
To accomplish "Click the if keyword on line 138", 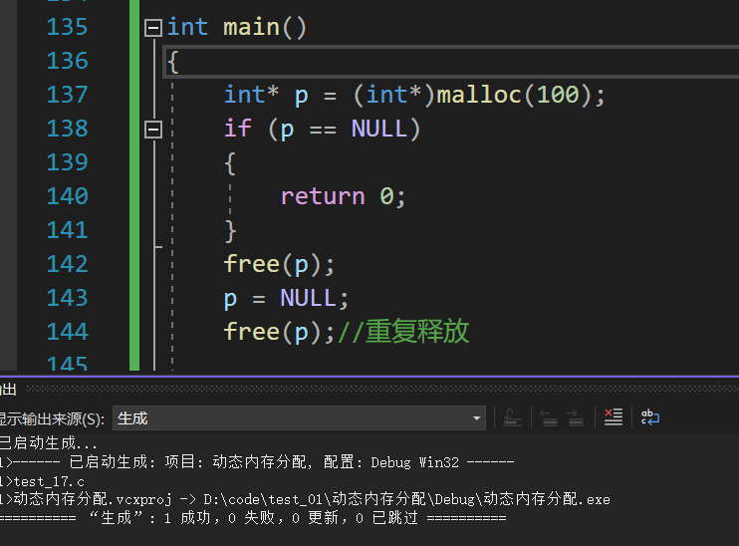I will (x=238, y=129).
